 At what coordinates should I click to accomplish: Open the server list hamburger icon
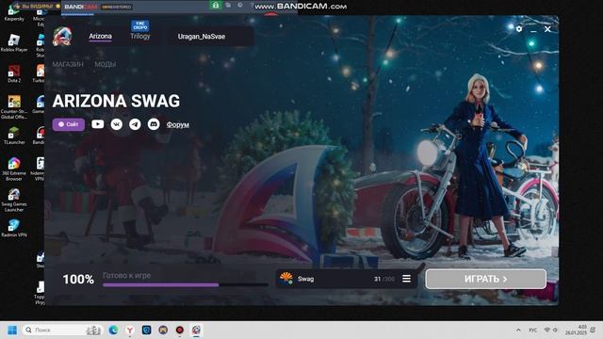pos(406,279)
